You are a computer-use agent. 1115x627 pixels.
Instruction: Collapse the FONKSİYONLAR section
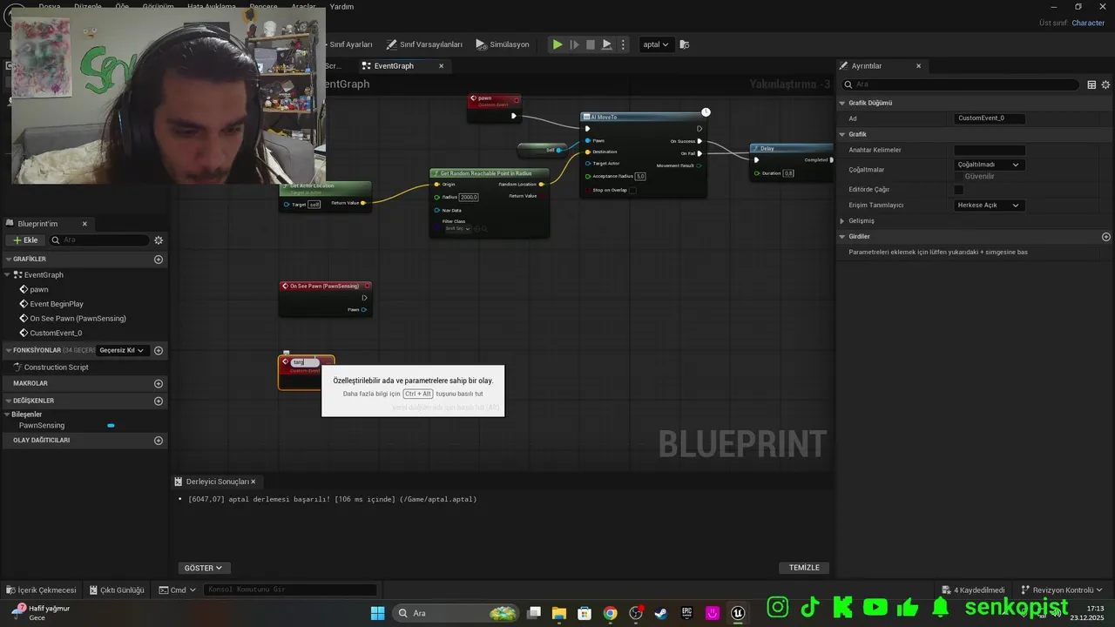8,350
